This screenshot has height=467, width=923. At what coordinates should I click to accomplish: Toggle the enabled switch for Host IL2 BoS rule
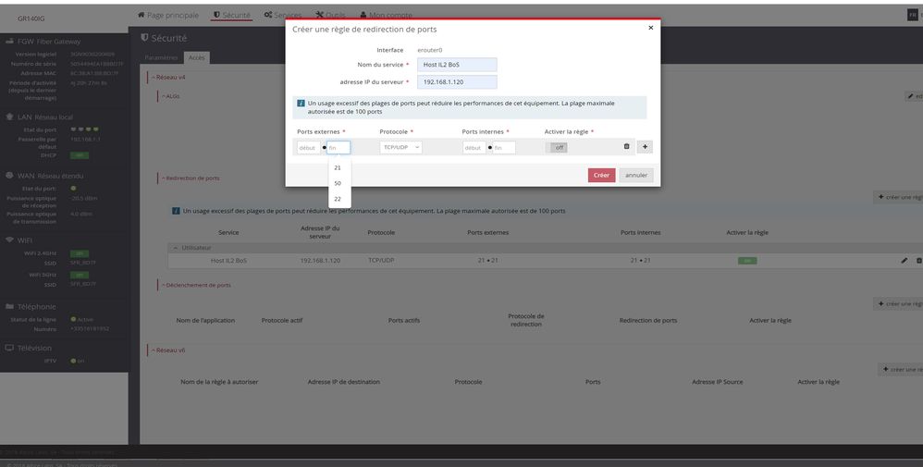746,261
